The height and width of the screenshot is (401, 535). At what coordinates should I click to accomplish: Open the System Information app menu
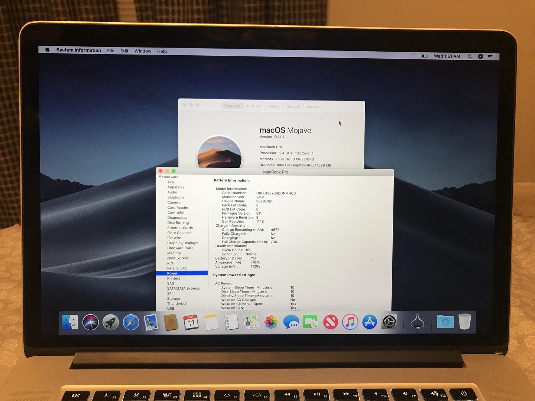tap(78, 50)
